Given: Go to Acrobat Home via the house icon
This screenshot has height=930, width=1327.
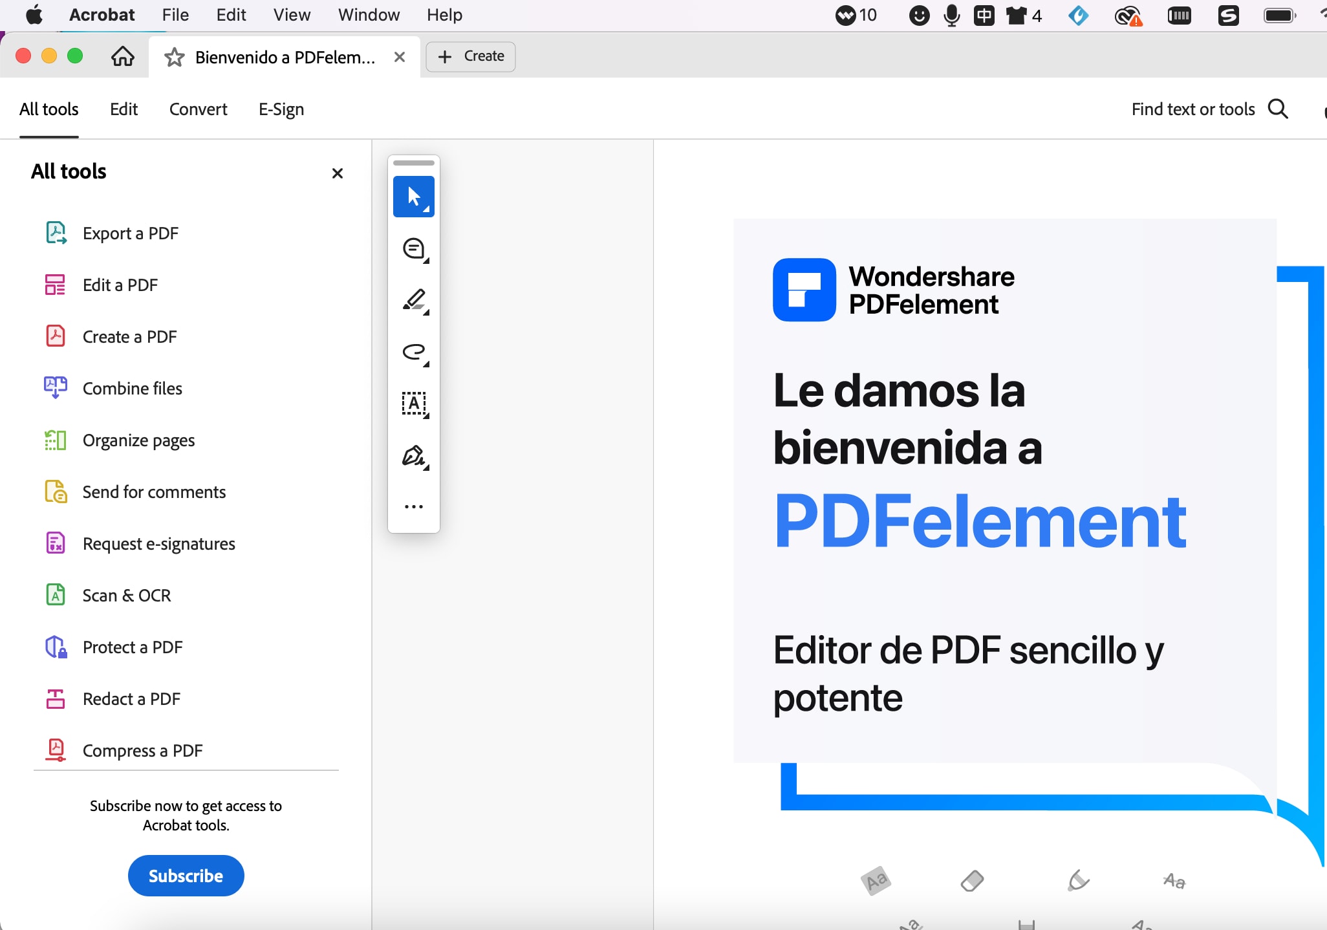Looking at the screenshot, I should coord(123,56).
